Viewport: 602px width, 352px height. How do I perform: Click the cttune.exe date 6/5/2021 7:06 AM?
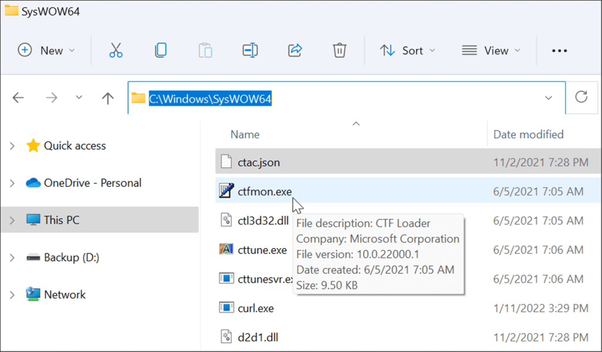click(x=539, y=250)
